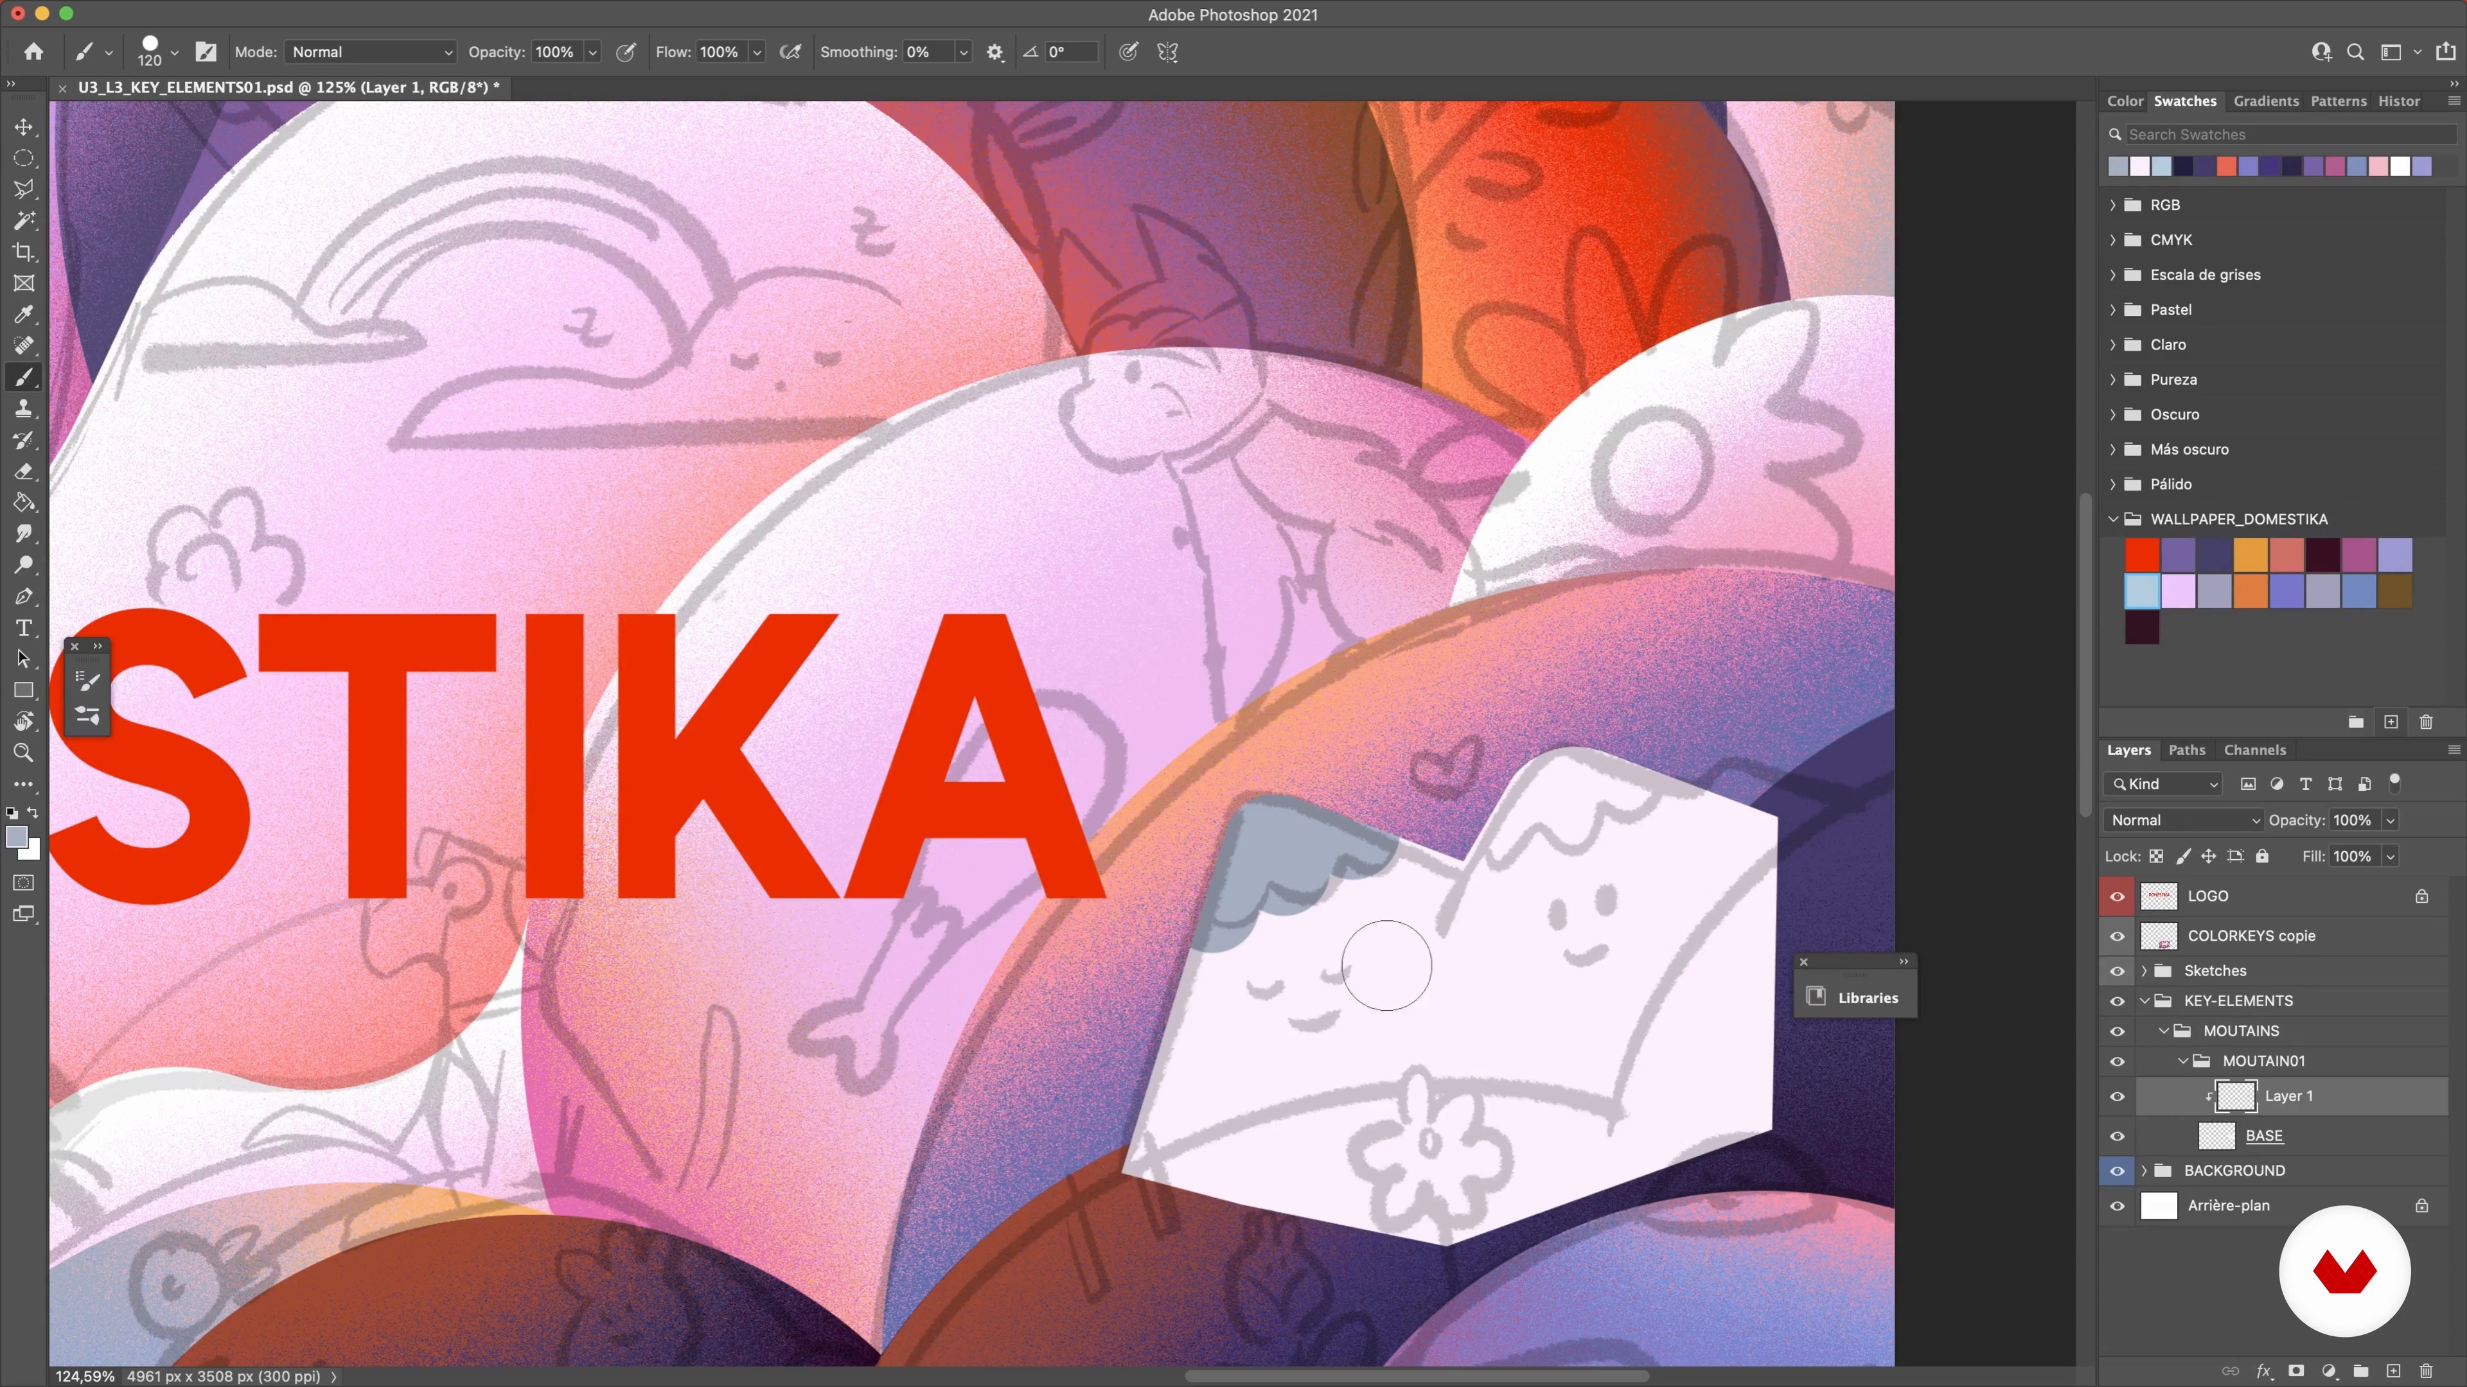The width and height of the screenshot is (2467, 1387).
Task: Select the Eyedropper tool
Action: [x=23, y=314]
